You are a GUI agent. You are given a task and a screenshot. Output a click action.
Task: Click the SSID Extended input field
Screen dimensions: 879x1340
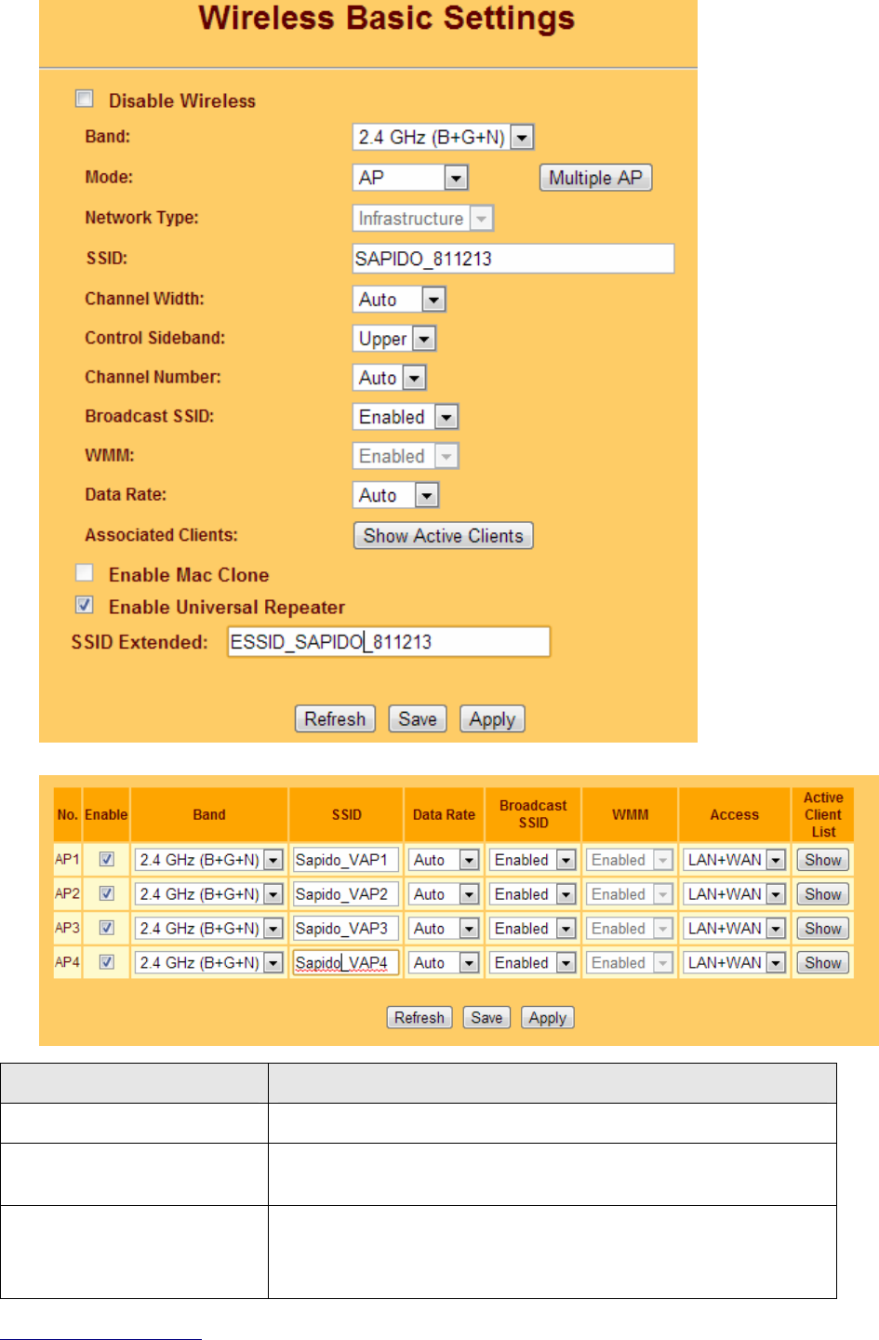click(389, 642)
